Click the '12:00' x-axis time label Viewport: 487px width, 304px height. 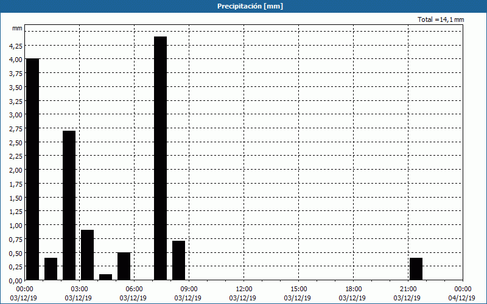click(244, 289)
